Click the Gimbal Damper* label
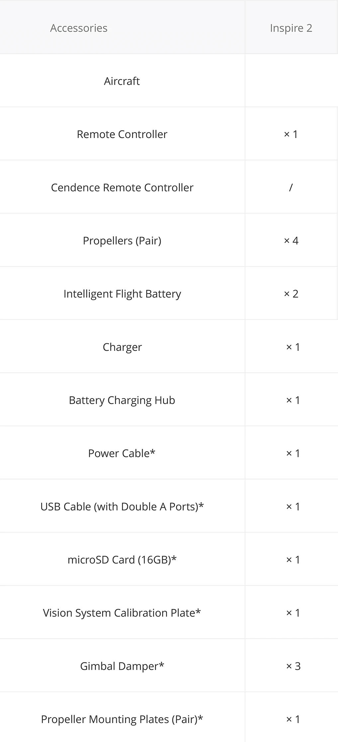 (122, 667)
